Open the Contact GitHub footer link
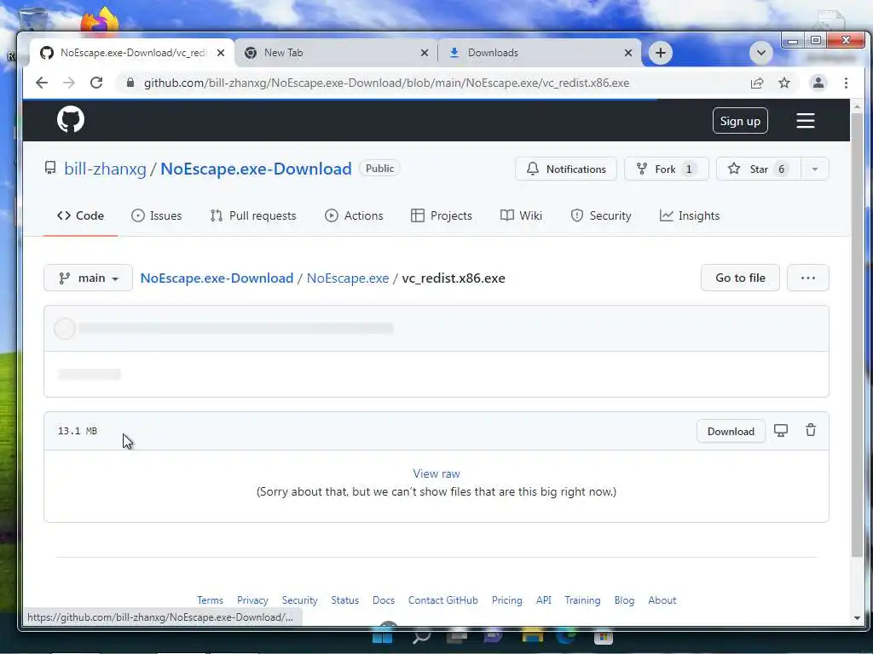This screenshot has width=873, height=654. point(443,600)
